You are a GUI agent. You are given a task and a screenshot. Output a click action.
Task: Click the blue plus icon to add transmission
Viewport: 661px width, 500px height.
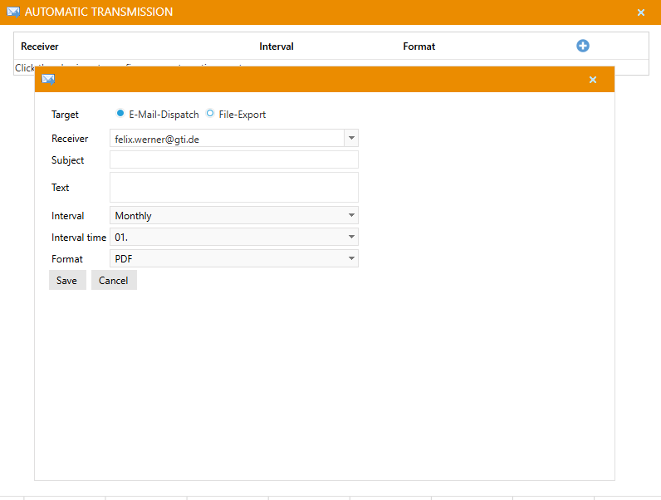[583, 47]
